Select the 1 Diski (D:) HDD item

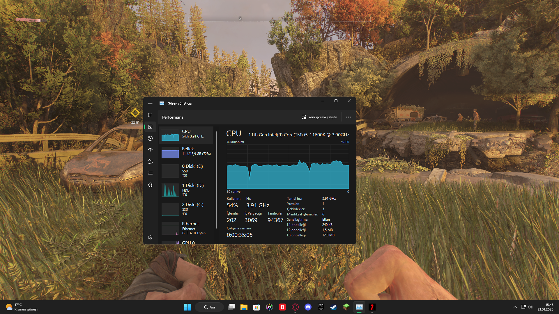(x=186, y=190)
